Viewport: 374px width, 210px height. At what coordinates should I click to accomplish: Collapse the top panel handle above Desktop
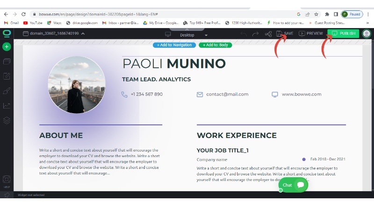pos(187,29)
